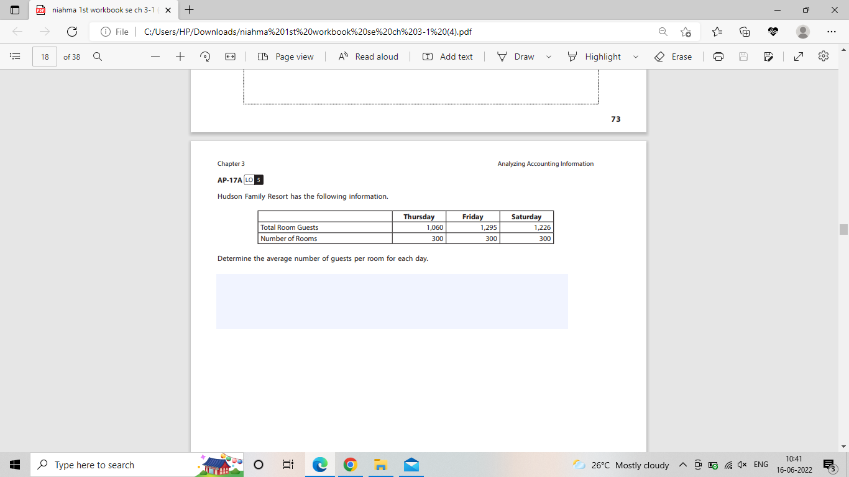Rotate the PDF page

point(204,57)
